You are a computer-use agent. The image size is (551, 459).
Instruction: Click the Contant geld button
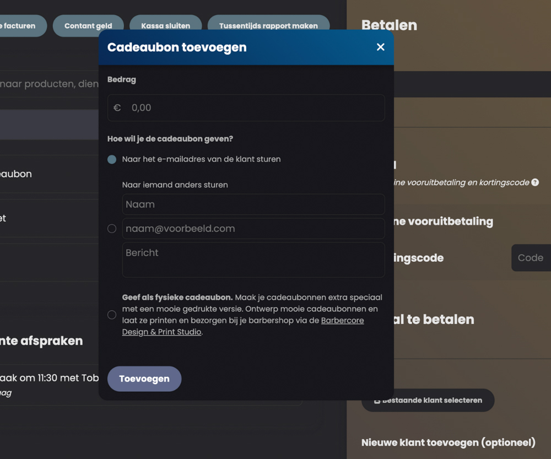point(88,26)
